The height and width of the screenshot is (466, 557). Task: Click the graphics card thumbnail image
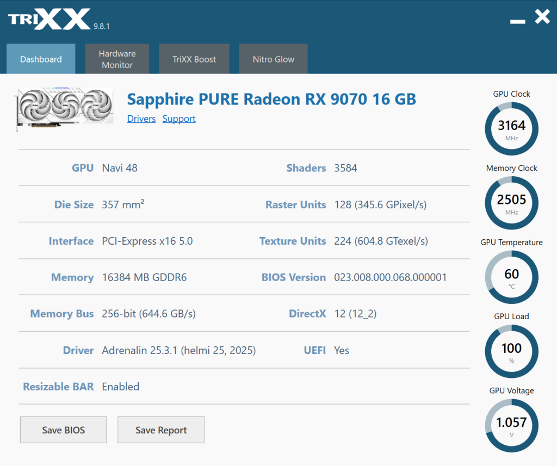click(64, 109)
